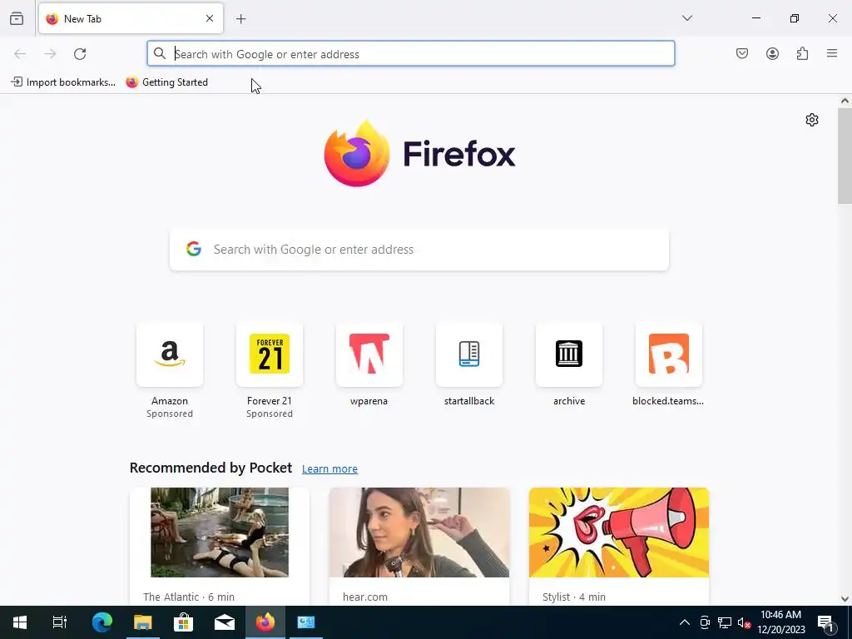
Task: Click Learn more about Pocket link
Action: click(329, 469)
